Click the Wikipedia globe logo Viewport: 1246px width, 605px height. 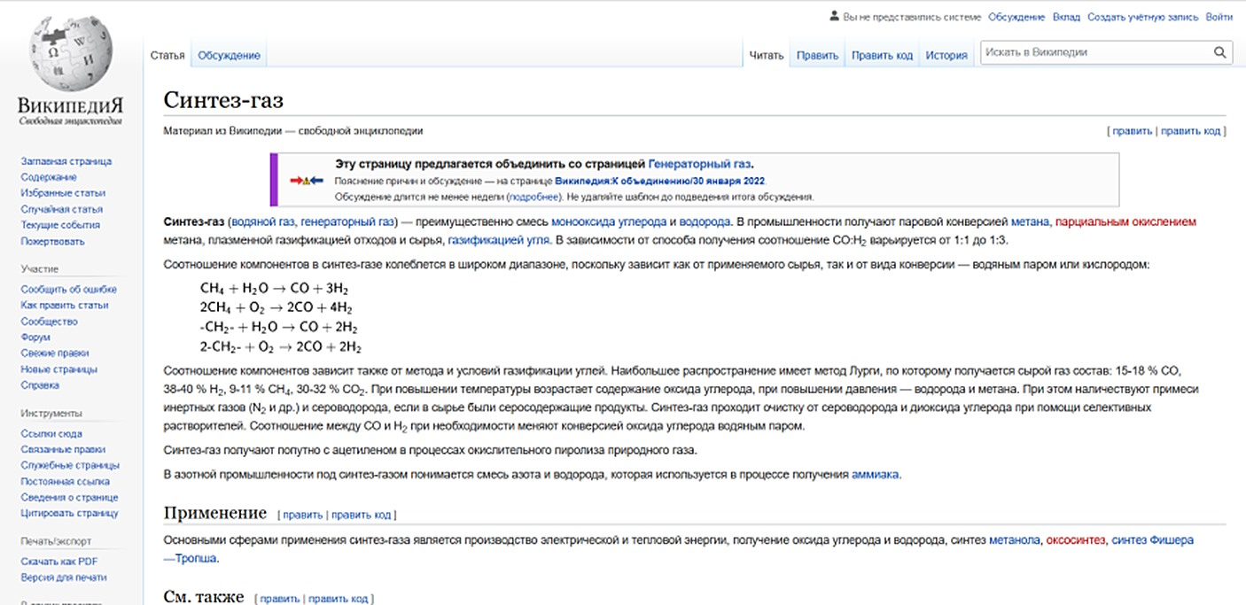coord(69,53)
